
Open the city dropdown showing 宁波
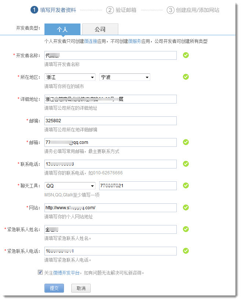click(x=125, y=77)
